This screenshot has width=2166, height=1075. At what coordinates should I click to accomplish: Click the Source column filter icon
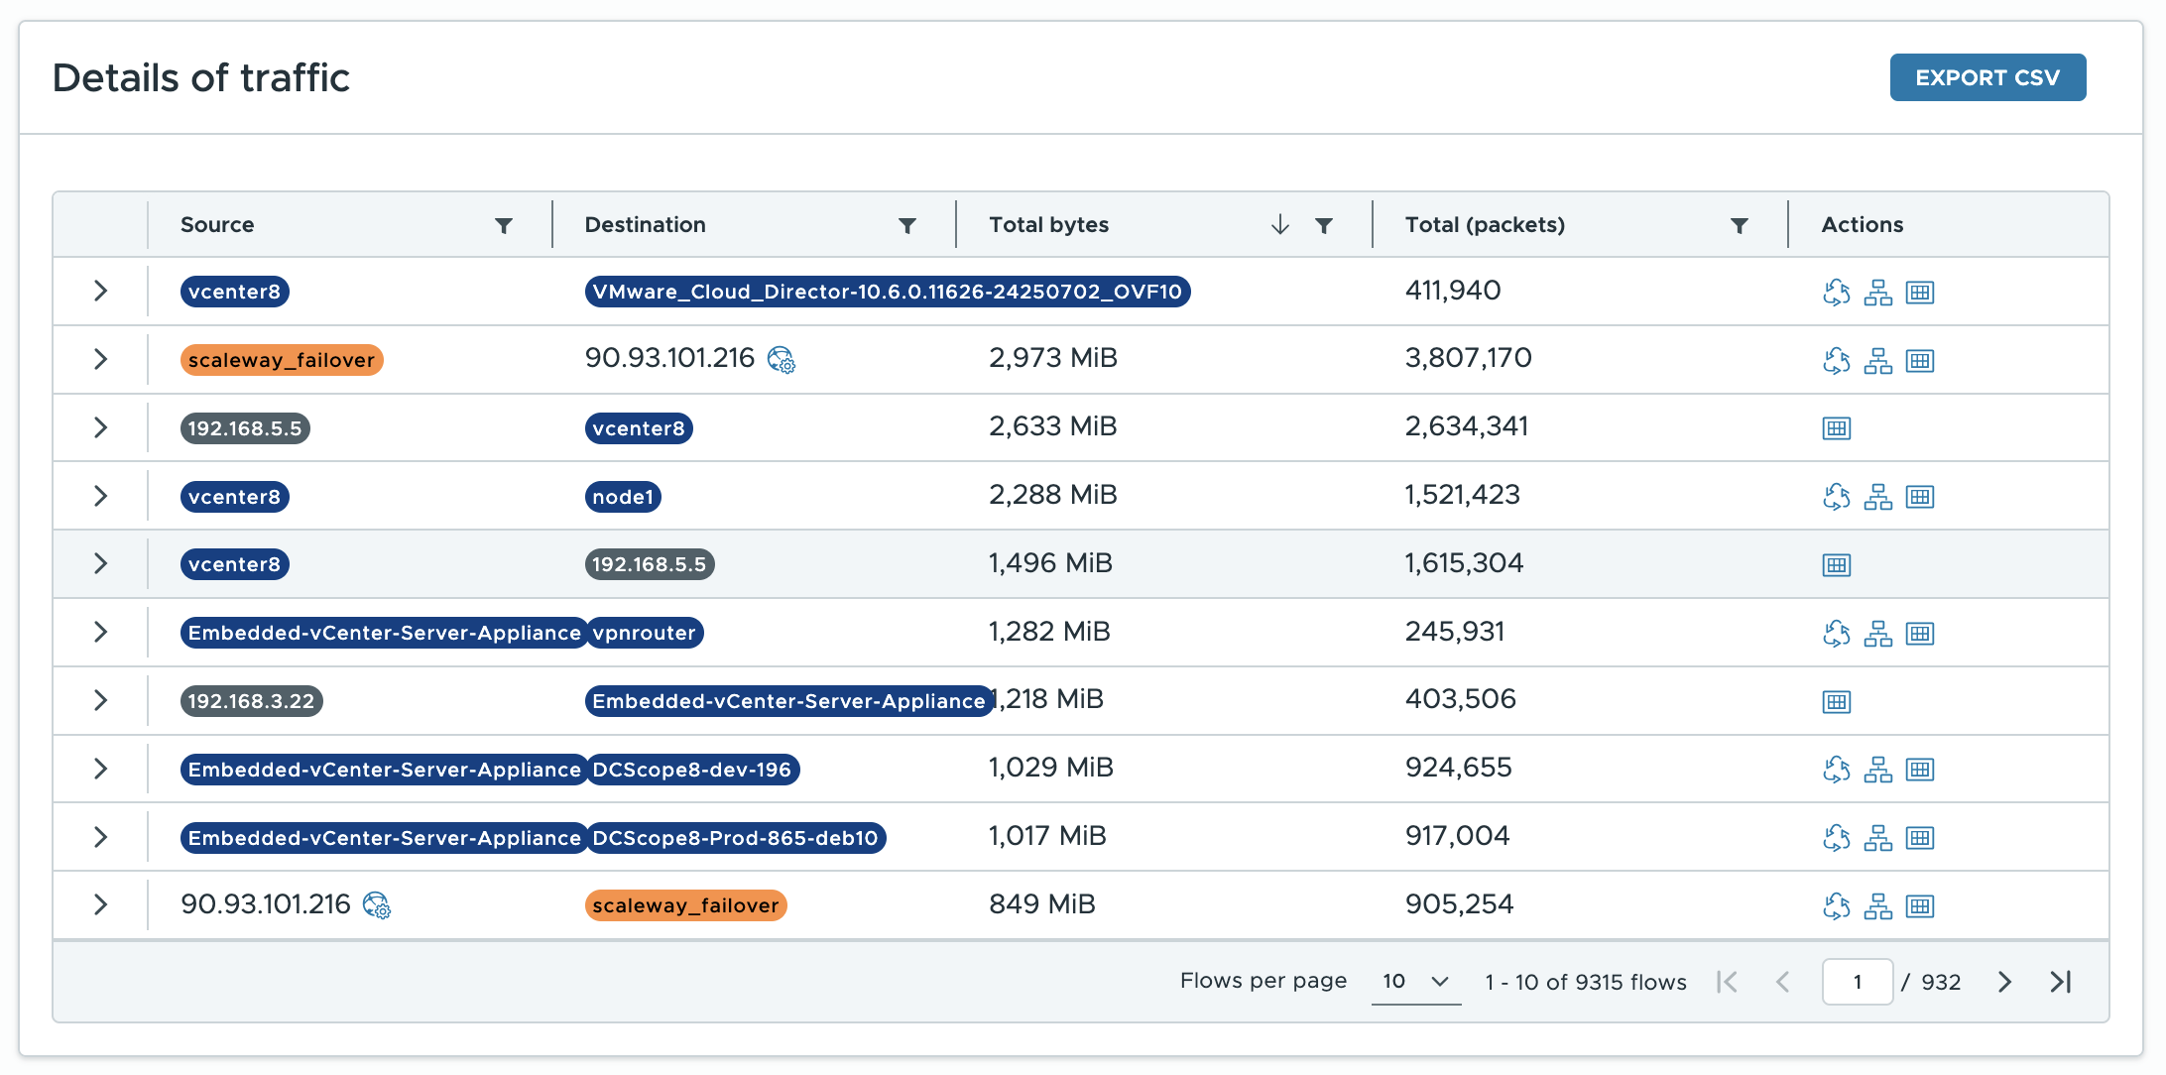(504, 225)
